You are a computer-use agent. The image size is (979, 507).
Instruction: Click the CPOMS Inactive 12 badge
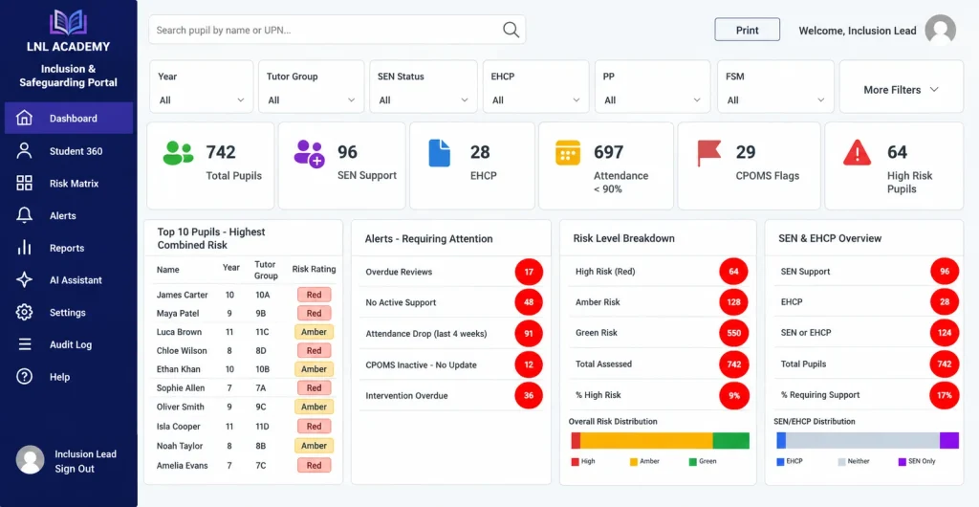[529, 364]
